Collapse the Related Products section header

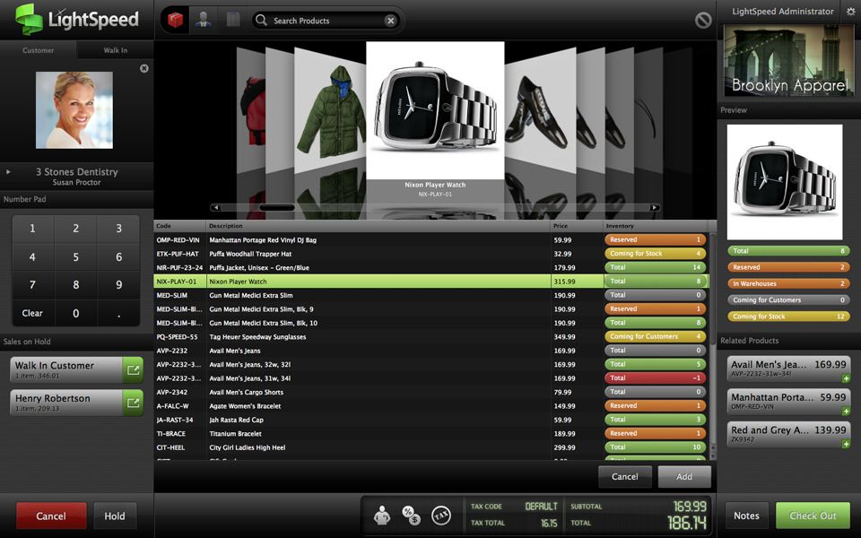751,339
